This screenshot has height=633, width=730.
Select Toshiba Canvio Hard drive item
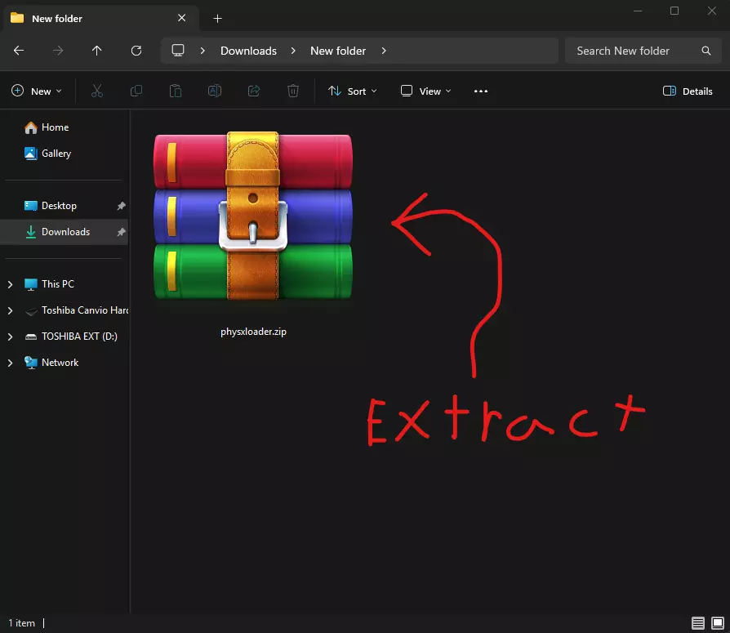[x=64, y=310]
